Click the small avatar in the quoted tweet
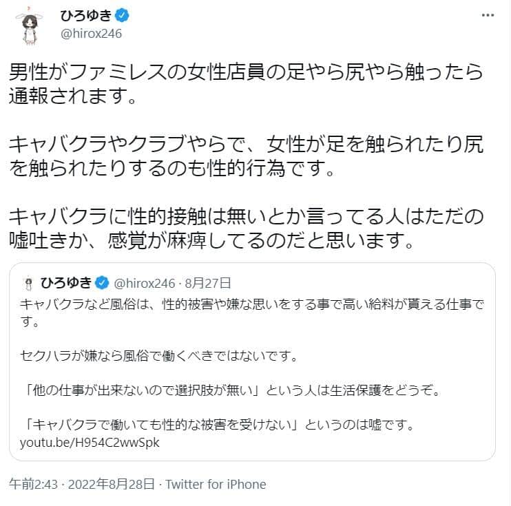511x506 pixels. click(x=28, y=282)
